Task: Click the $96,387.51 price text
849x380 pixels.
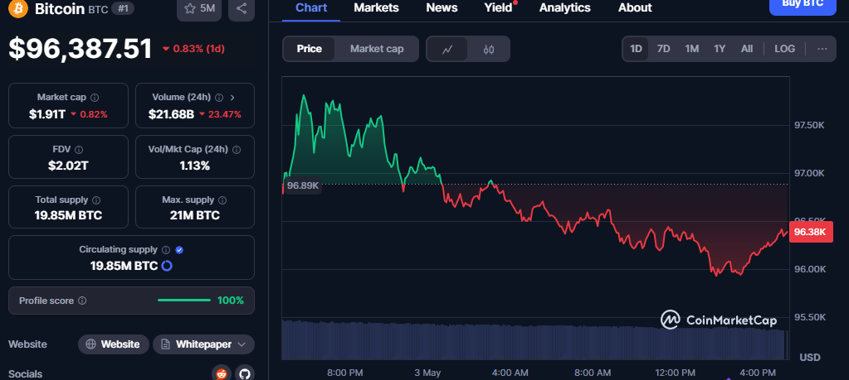Action: tap(81, 49)
